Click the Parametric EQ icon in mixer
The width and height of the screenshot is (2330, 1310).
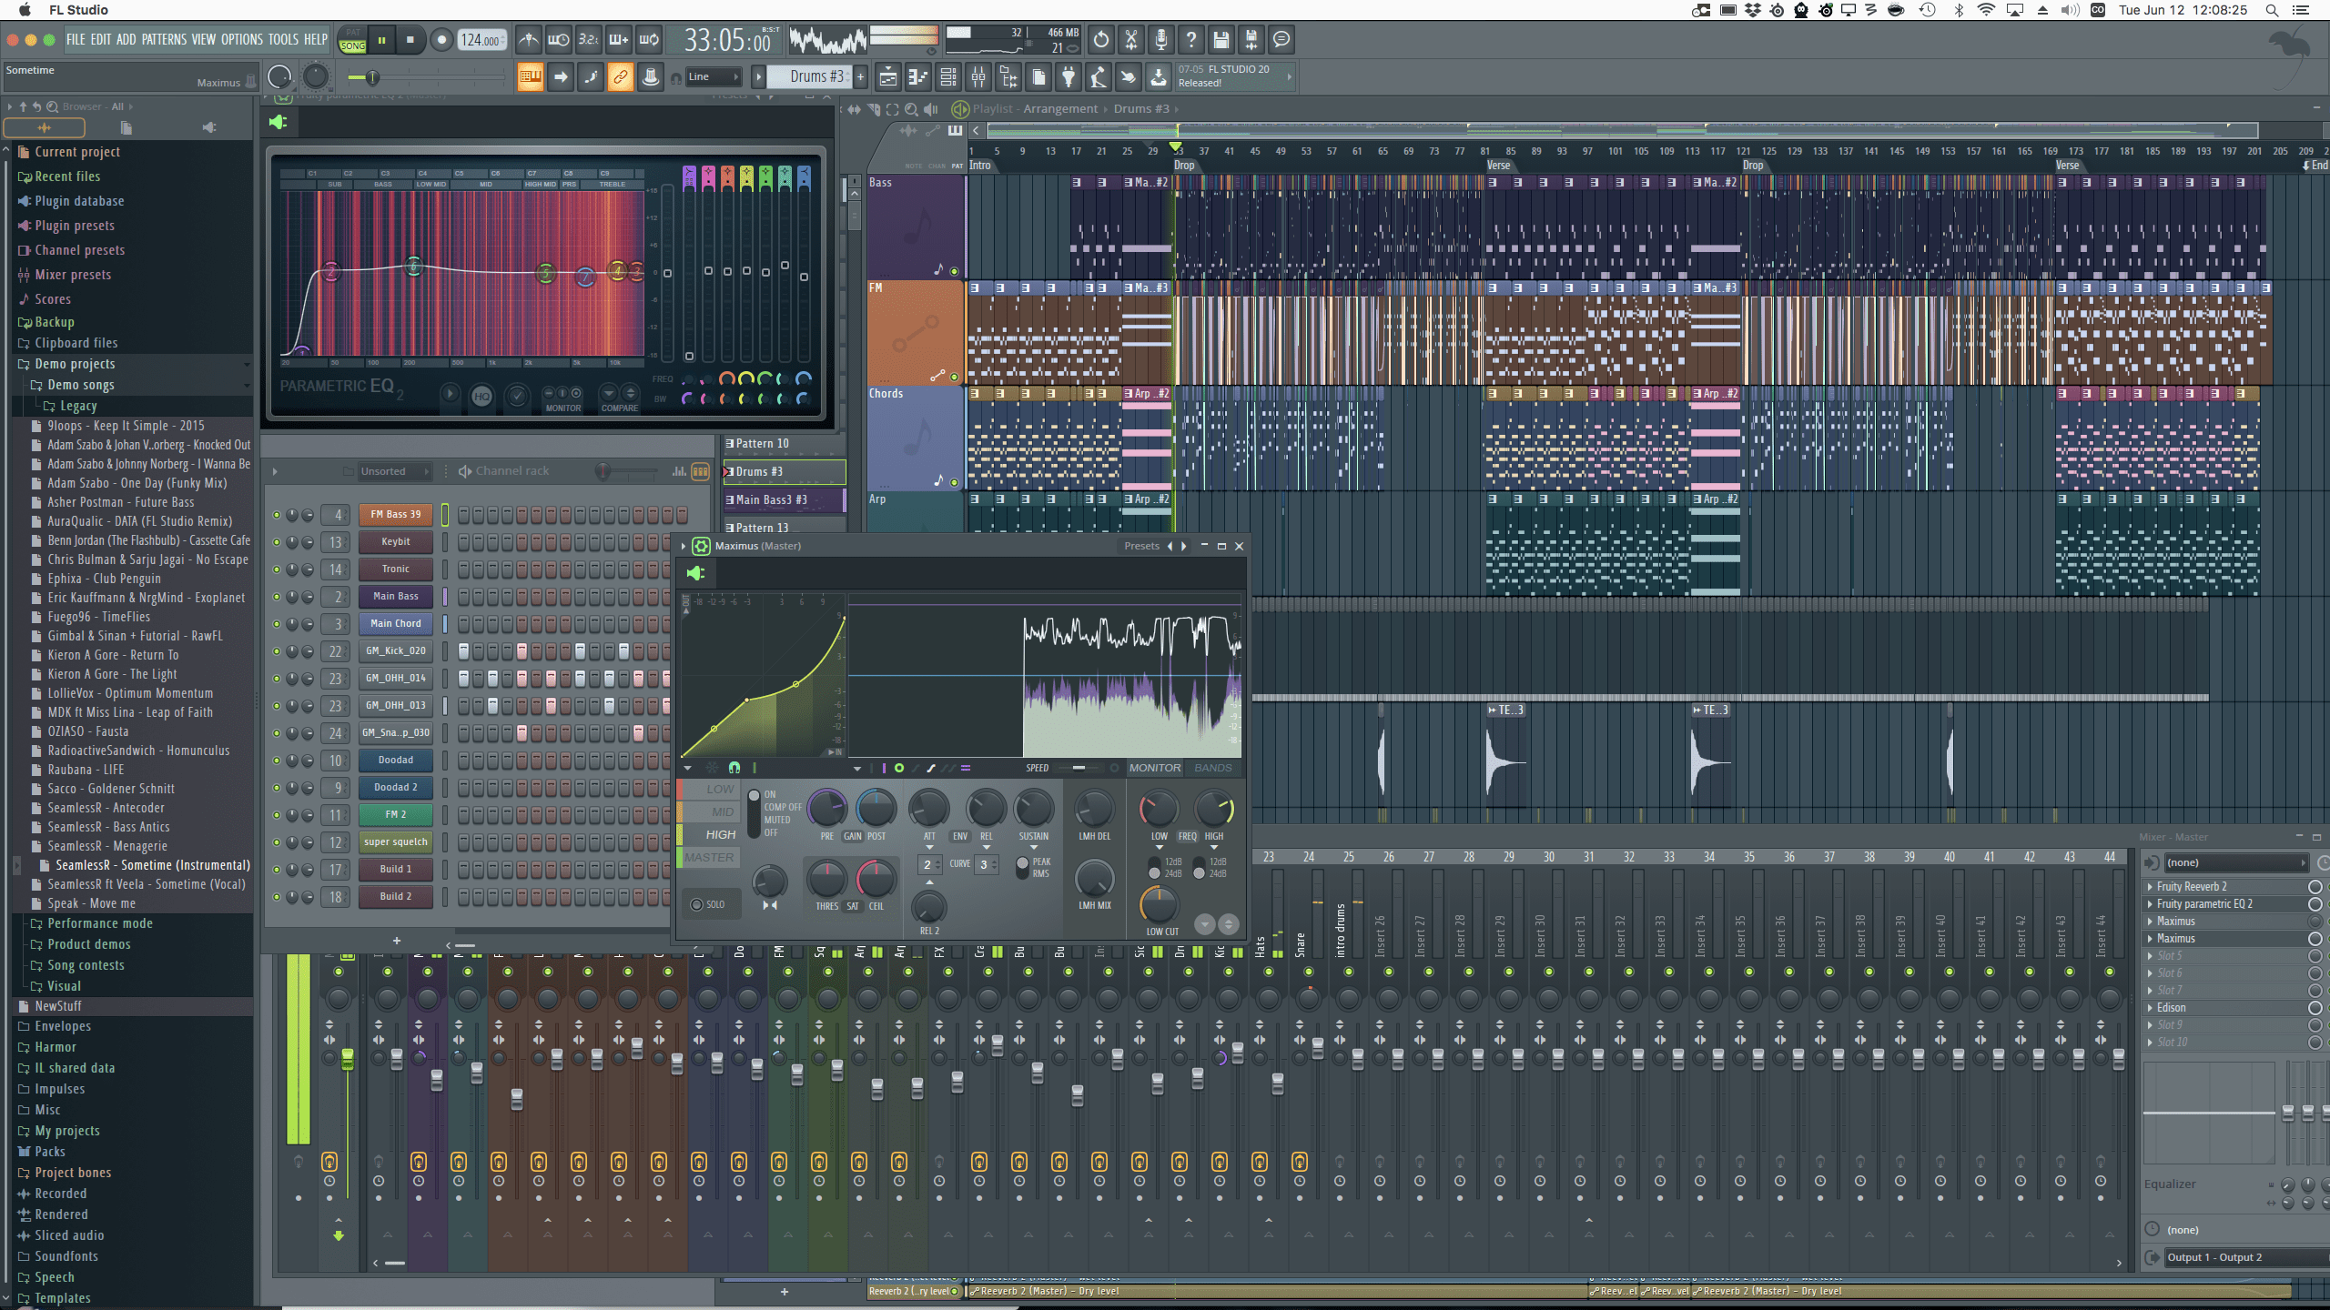coord(2214,903)
